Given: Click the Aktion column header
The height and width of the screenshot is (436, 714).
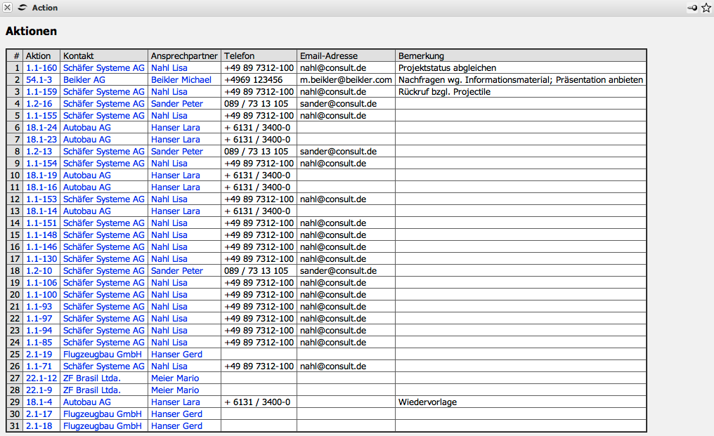Looking at the screenshot, I should [39, 56].
